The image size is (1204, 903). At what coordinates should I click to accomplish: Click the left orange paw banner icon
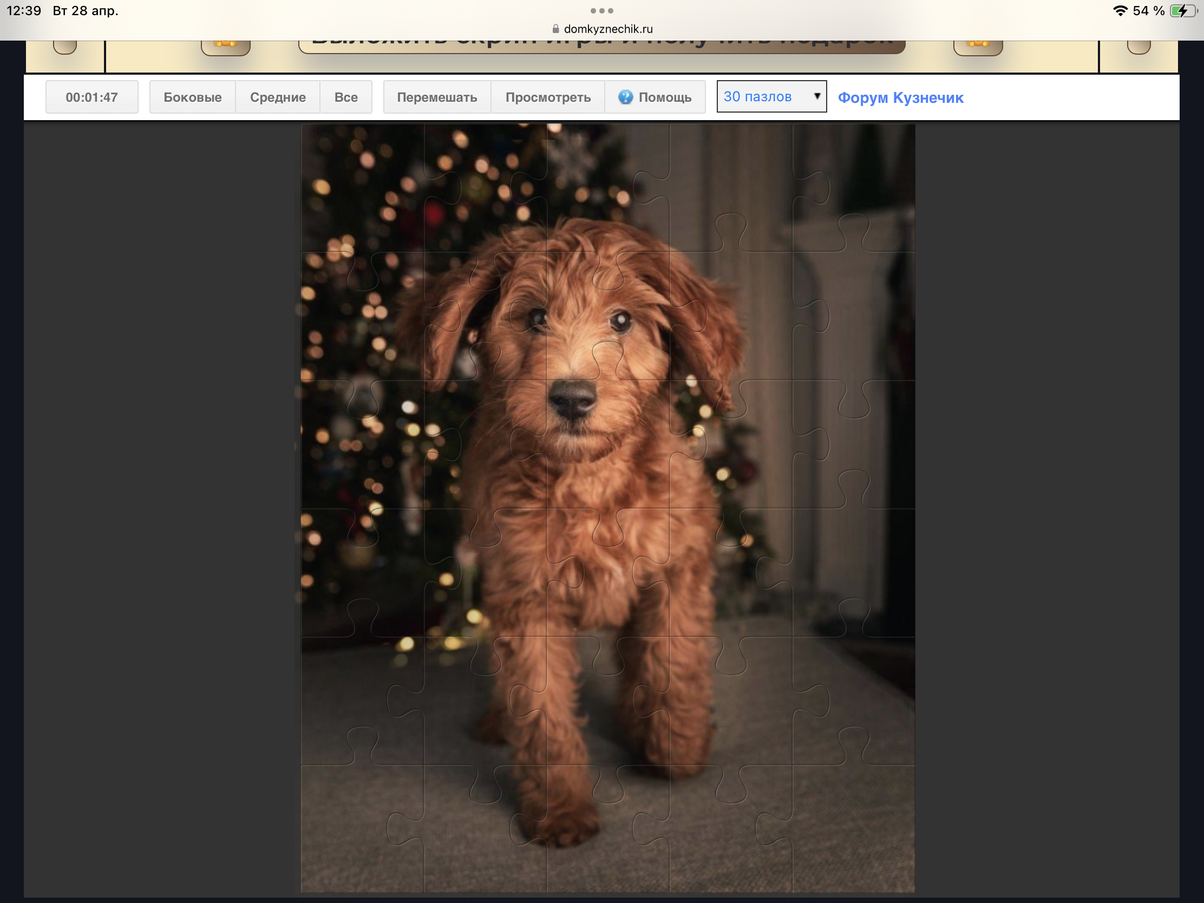click(225, 46)
